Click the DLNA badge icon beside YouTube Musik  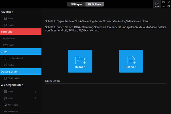[5, 45]
